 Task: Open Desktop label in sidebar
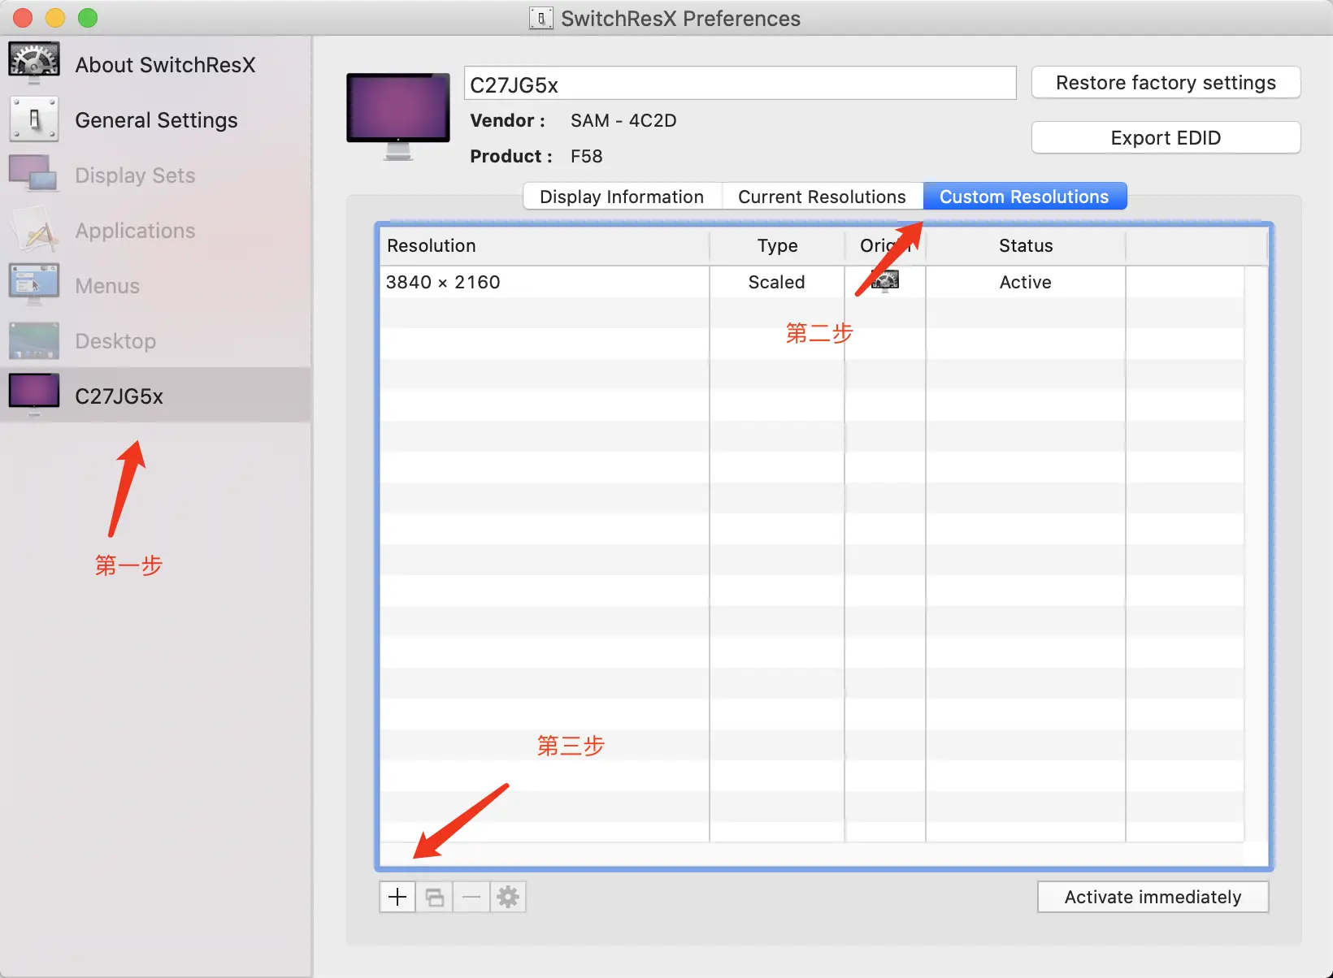[115, 341]
